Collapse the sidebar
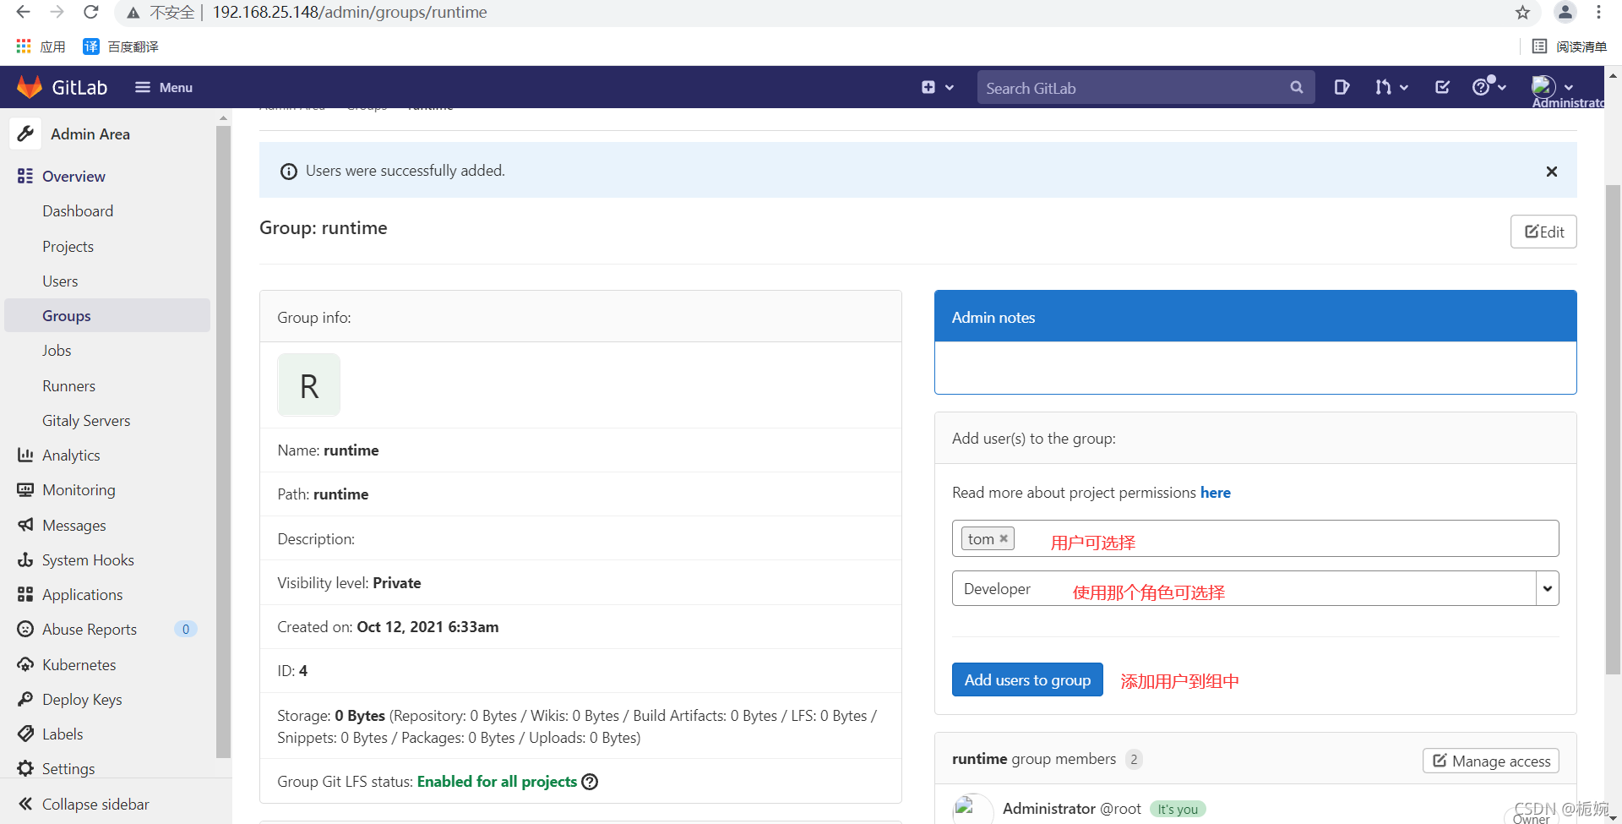The image size is (1622, 824). pos(84,804)
